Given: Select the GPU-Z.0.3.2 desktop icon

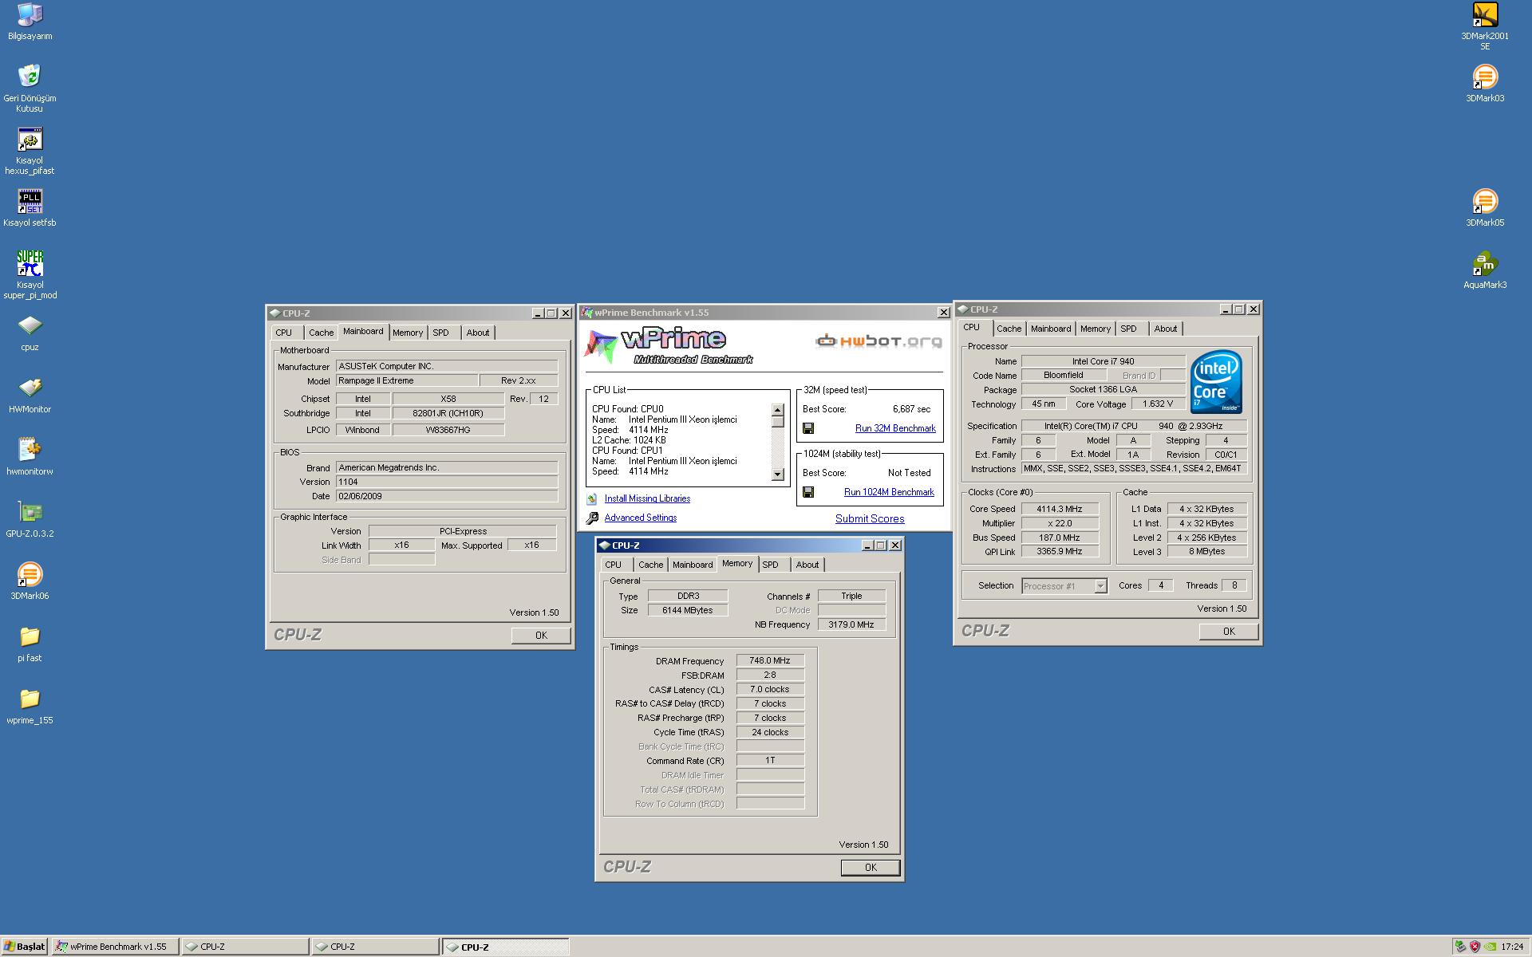Looking at the screenshot, I should tap(30, 512).
